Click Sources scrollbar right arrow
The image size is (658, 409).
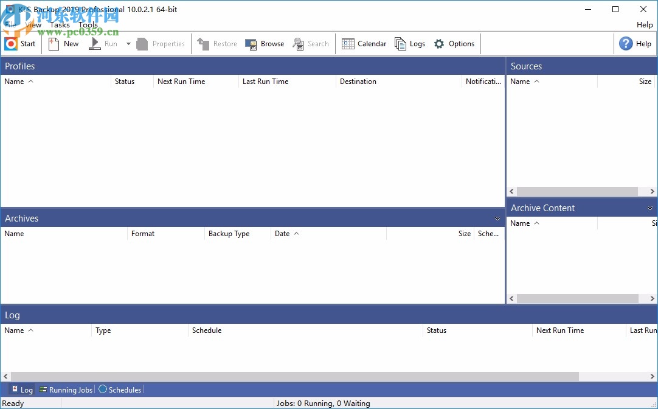tap(652, 192)
